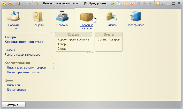Open the 1C main menu logo button
This screenshot has width=183, height=109.
4,3
